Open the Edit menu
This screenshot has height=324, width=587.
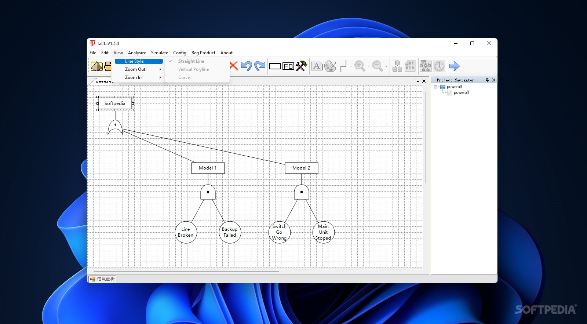pos(105,53)
